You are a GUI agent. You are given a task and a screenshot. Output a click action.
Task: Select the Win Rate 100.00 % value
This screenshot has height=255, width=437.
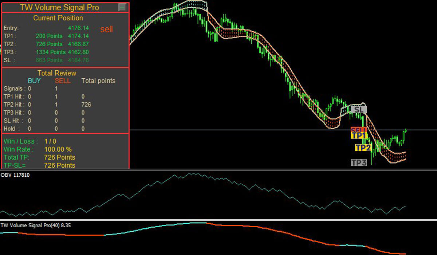point(58,149)
